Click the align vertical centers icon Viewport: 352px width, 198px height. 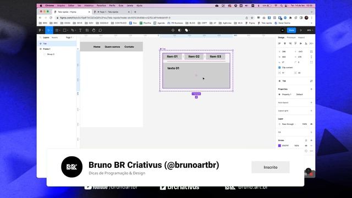(301, 43)
